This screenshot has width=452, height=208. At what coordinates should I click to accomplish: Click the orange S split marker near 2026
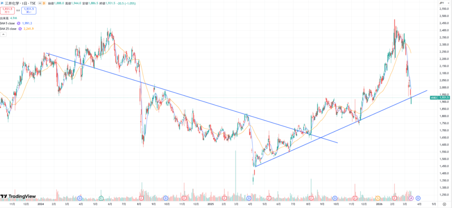(x=378, y=198)
